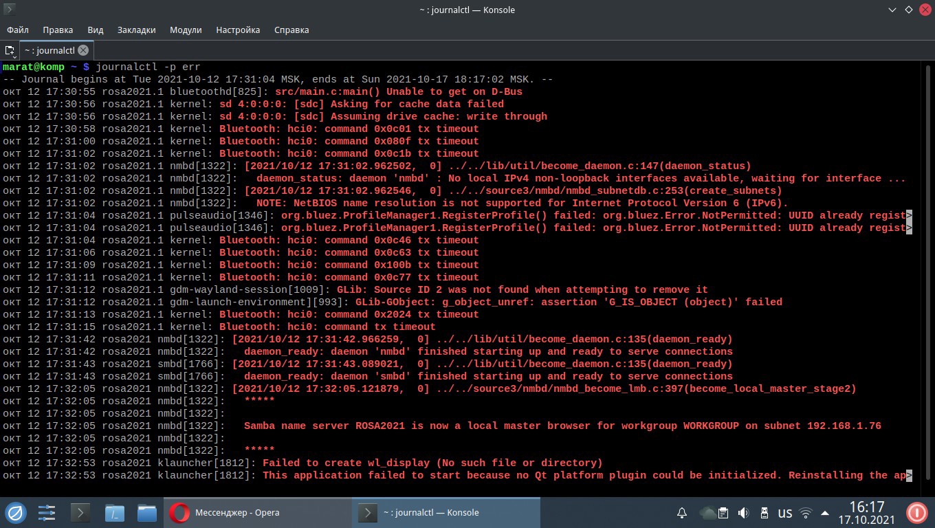Open the Вид menu
This screenshot has width=935, height=528.
click(96, 30)
